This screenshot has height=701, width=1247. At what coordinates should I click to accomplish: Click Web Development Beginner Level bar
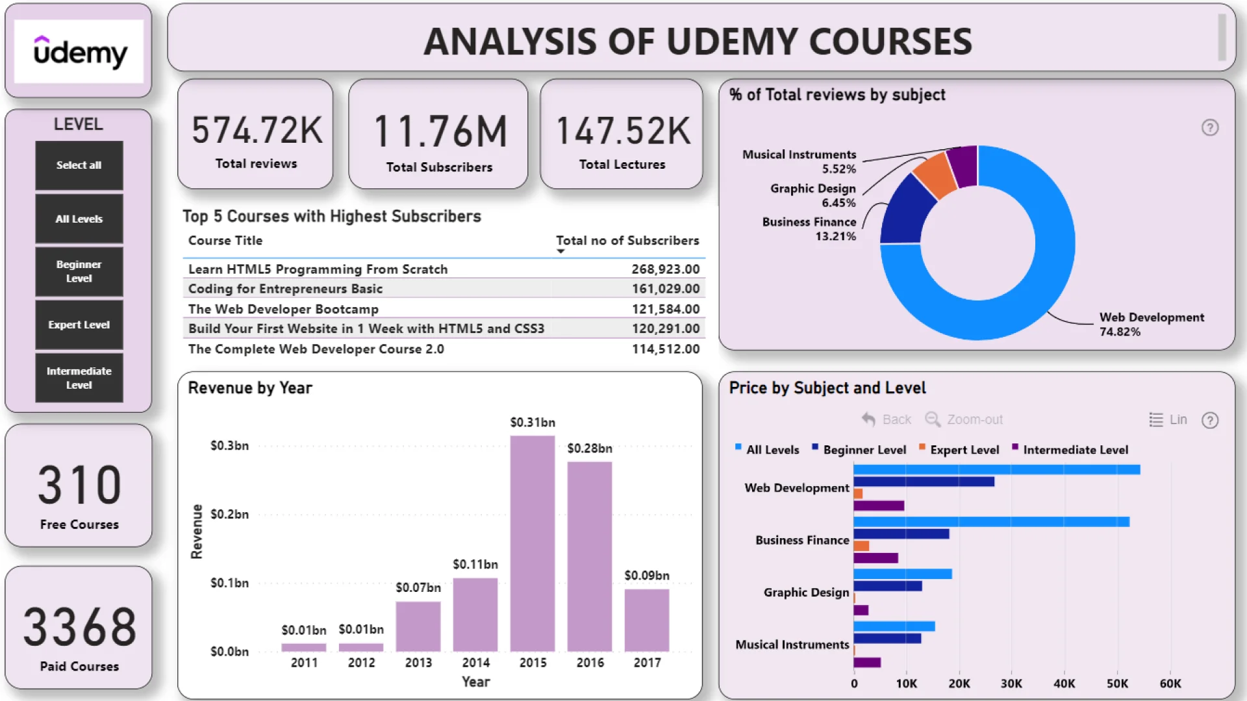pyautogui.click(x=924, y=482)
